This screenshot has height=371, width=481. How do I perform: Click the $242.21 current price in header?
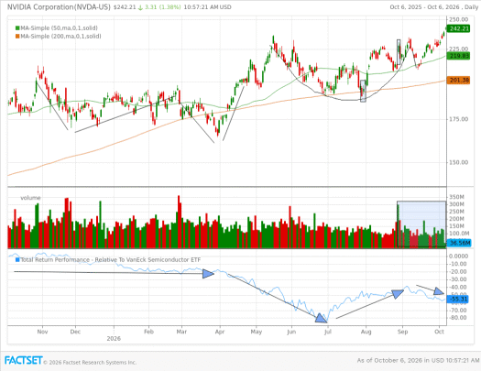(x=125, y=7)
